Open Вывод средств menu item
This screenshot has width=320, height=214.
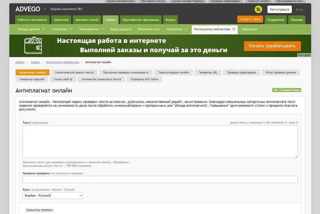tap(121, 29)
